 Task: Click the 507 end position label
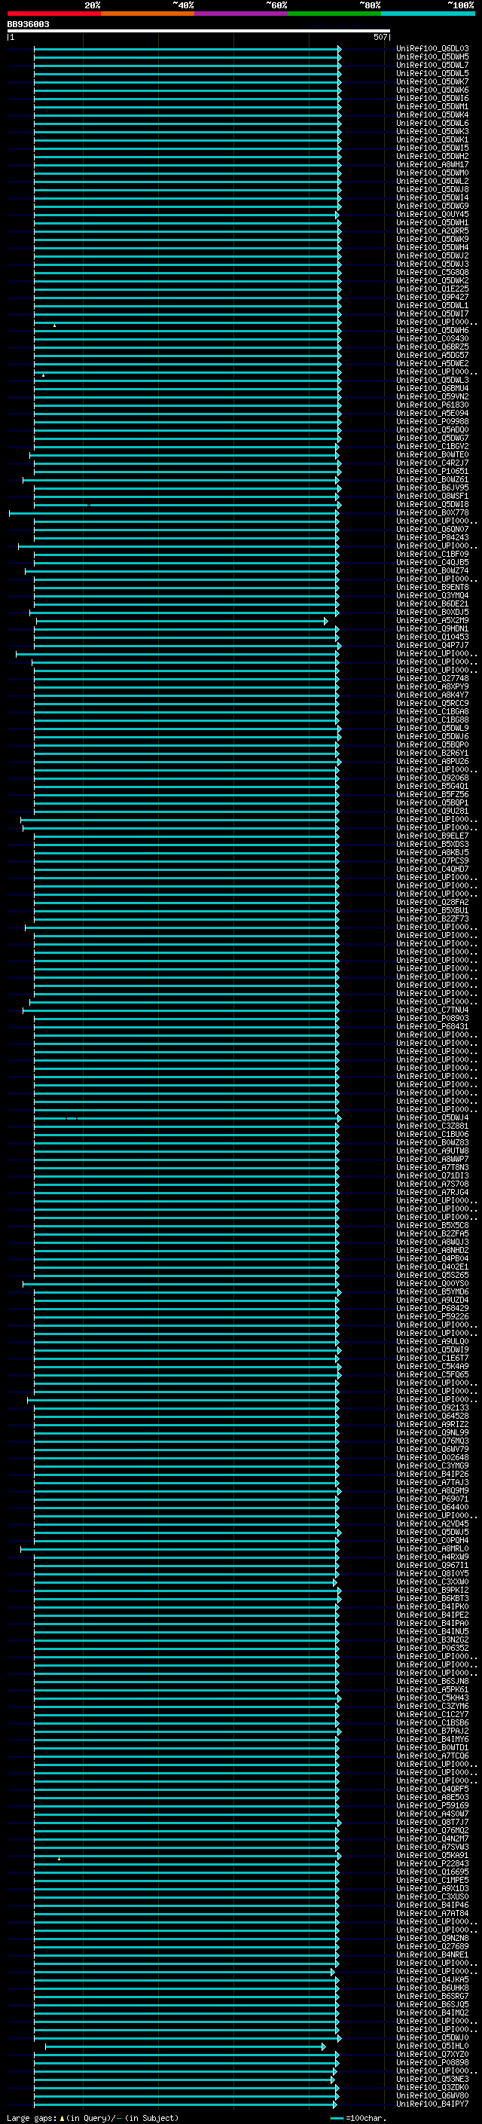point(380,37)
